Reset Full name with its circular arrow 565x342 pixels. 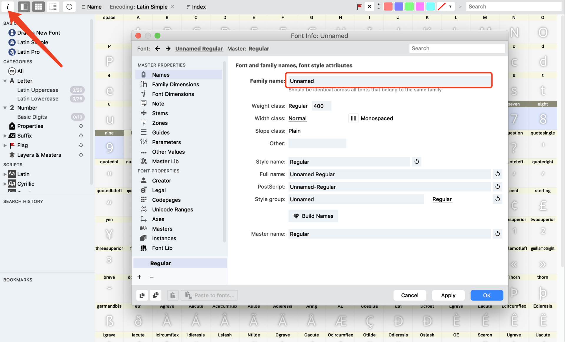coord(497,174)
